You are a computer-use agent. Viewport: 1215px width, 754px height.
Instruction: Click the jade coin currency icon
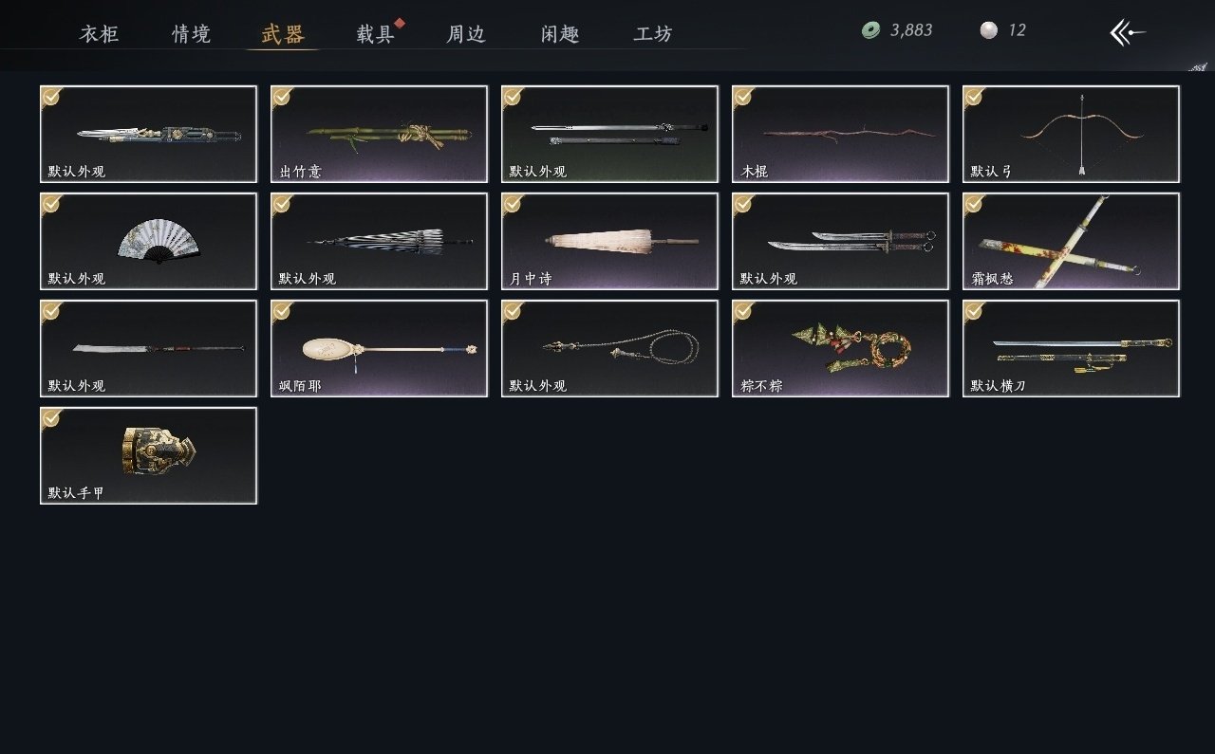(x=870, y=30)
